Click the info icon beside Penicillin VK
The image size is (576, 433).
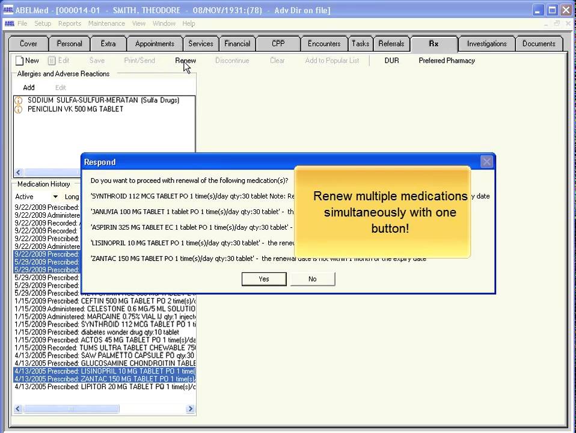pyautogui.click(x=18, y=109)
